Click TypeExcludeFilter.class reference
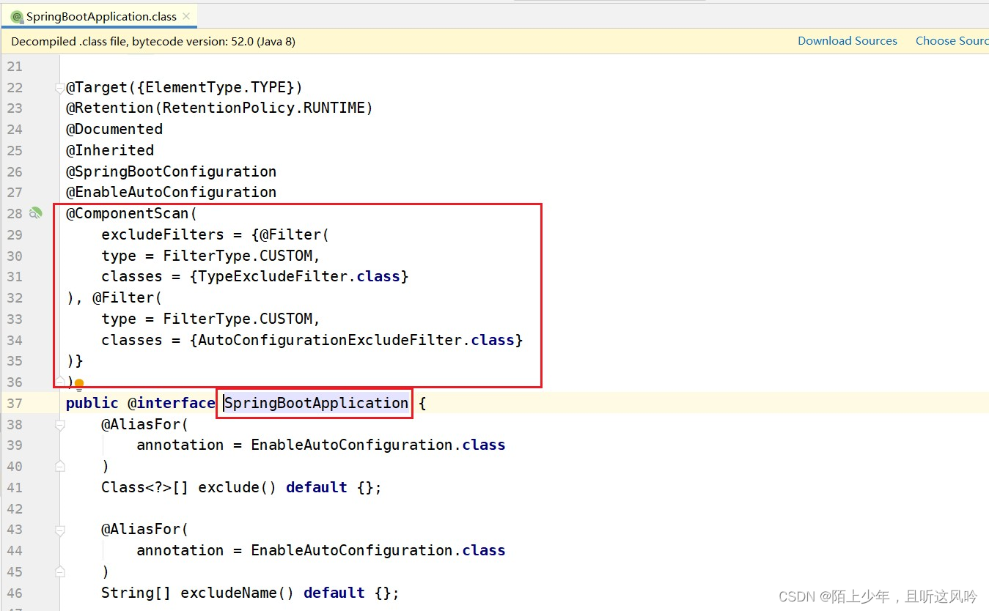The image size is (989, 611). [x=299, y=276]
